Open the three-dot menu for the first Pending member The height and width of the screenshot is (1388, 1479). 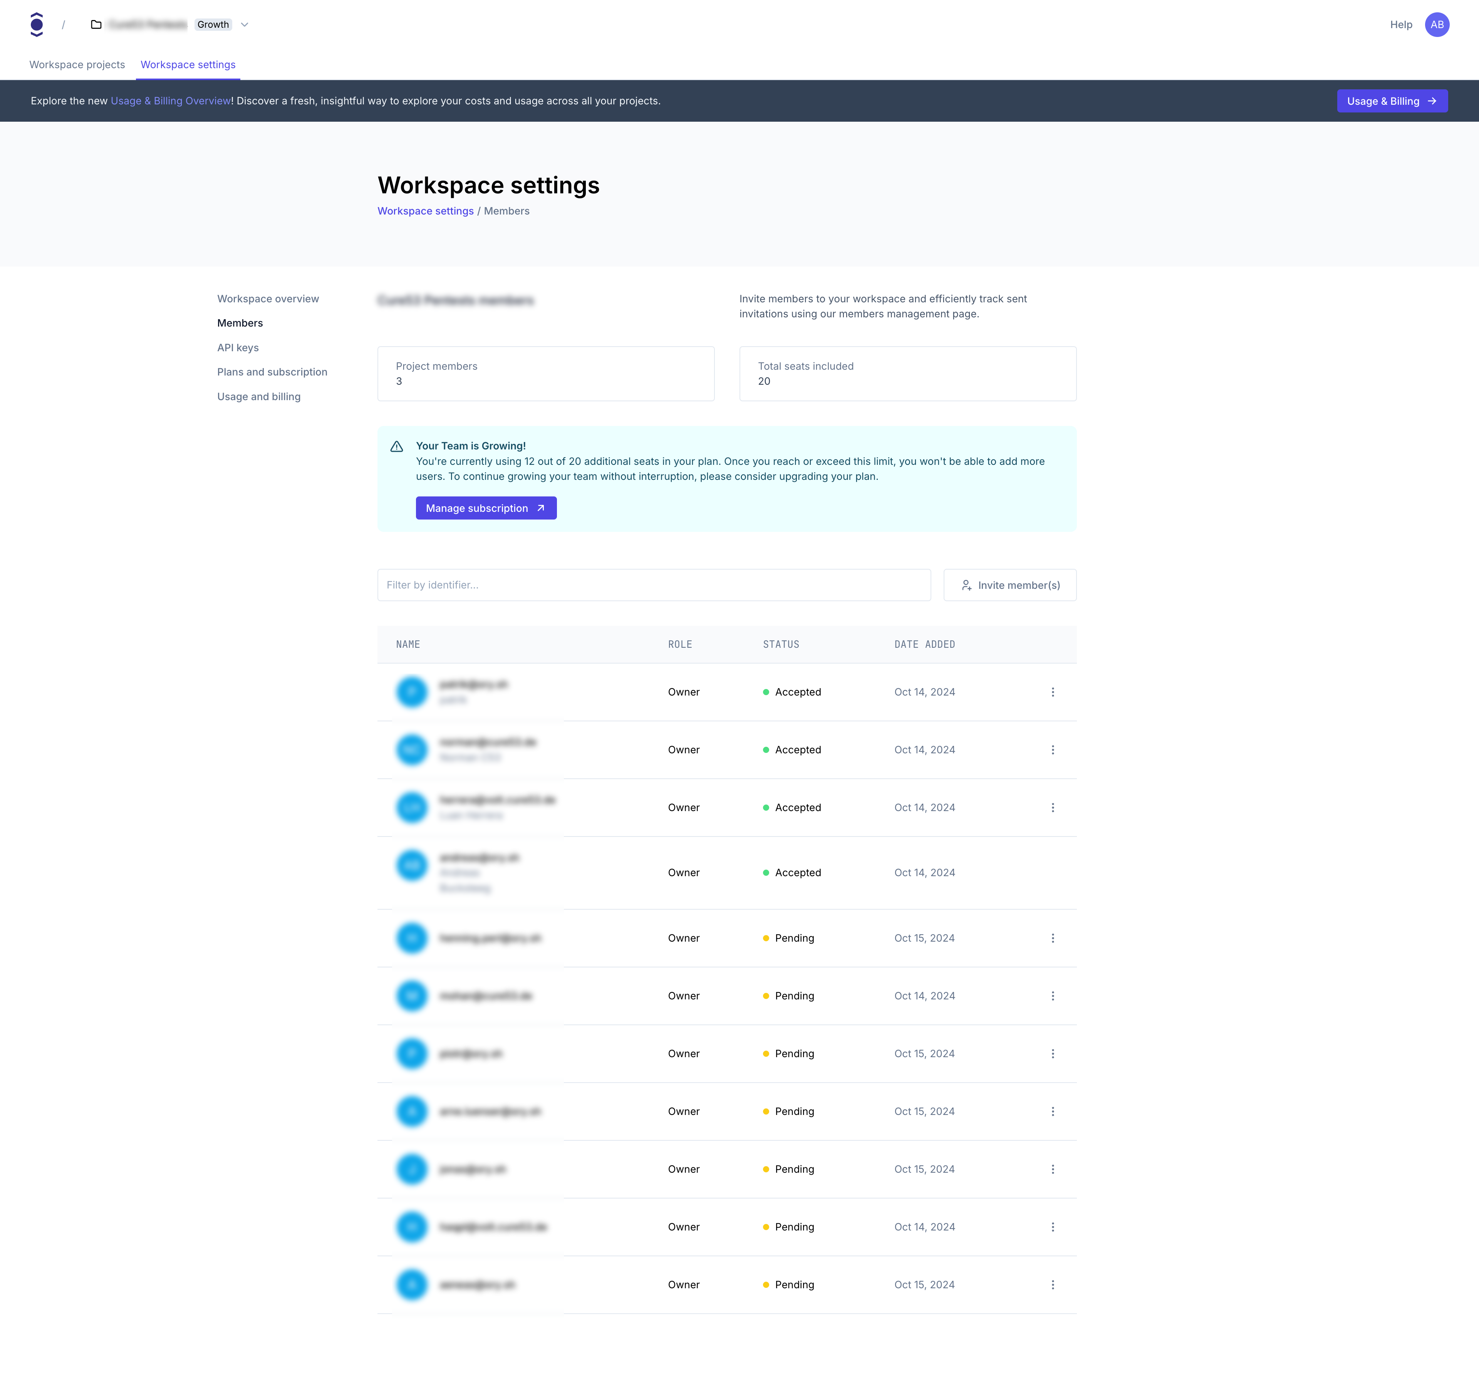point(1053,938)
